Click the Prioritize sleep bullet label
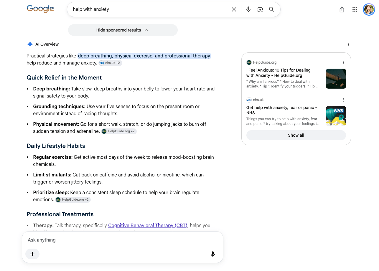 [51, 192]
